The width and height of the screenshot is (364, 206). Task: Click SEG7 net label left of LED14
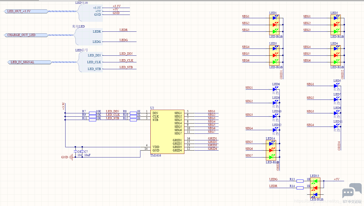(249, 156)
